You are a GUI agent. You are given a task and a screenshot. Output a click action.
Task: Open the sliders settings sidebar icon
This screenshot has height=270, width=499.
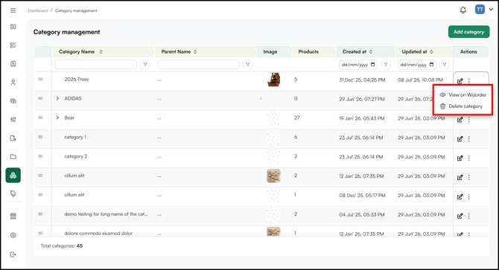[13, 120]
